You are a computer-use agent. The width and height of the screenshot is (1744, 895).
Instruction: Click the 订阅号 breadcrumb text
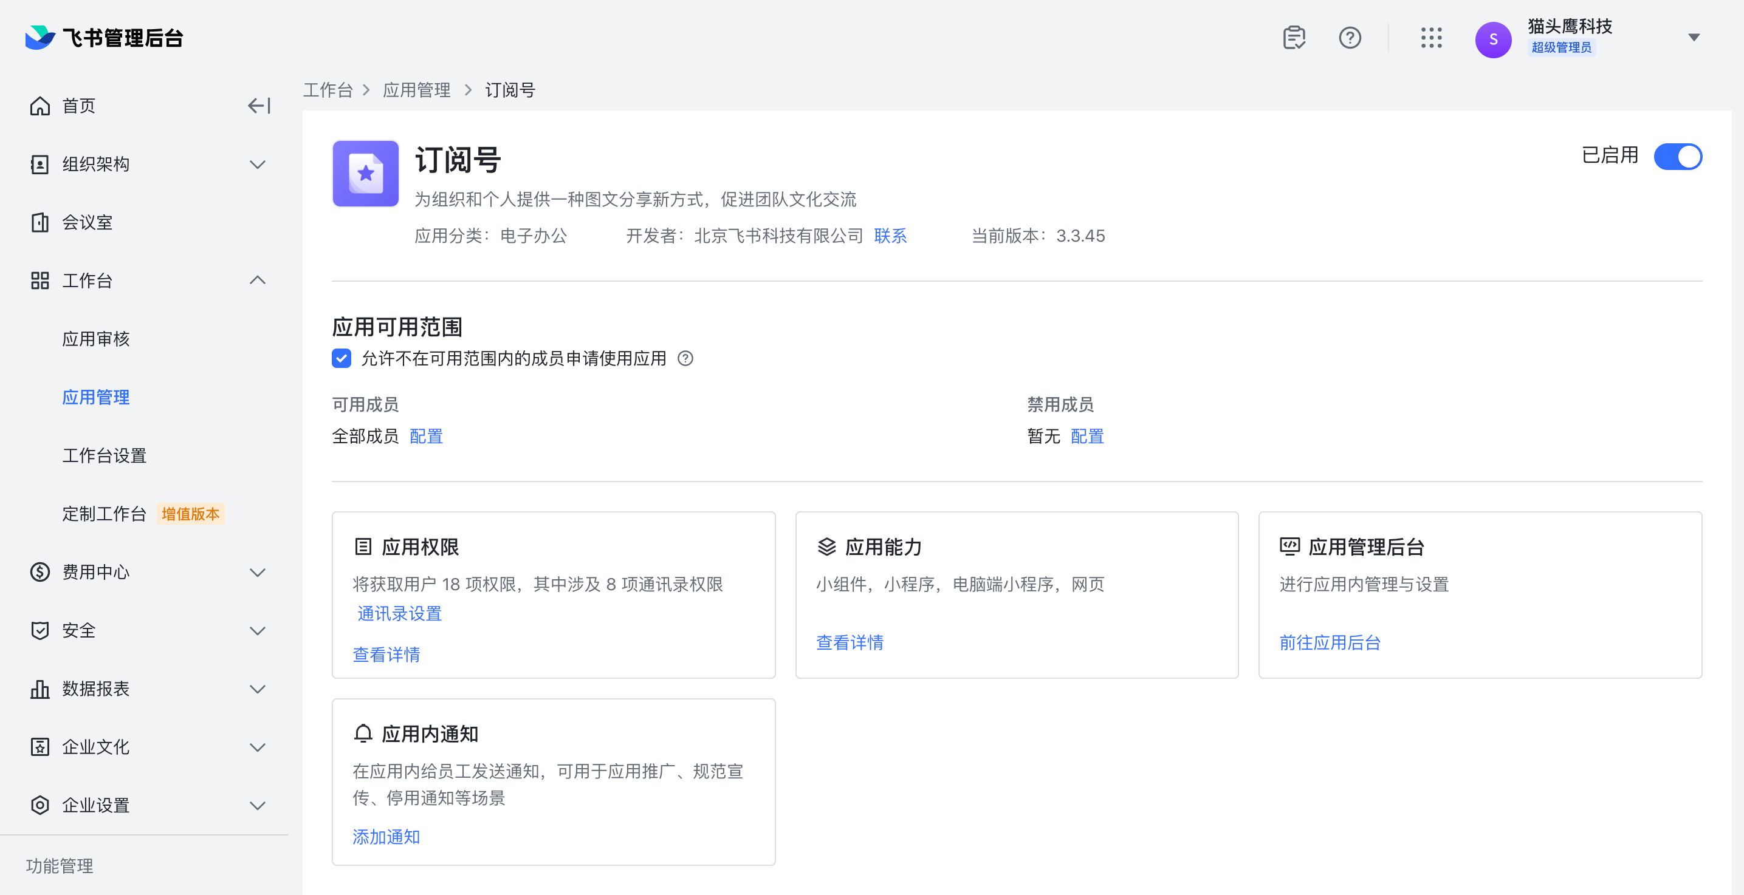(510, 89)
